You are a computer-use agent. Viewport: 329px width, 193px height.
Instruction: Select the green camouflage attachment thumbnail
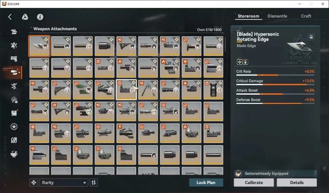[x=83, y=89]
